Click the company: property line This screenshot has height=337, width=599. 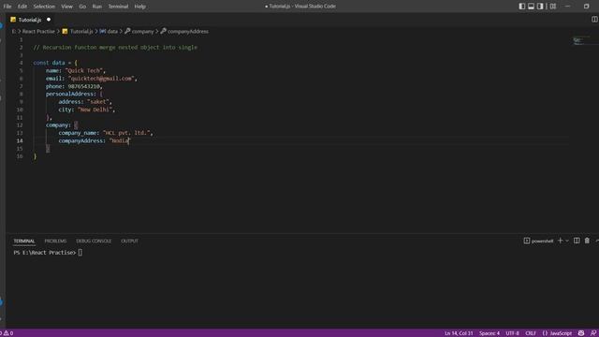pyautogui.click(x=62, y=125)
